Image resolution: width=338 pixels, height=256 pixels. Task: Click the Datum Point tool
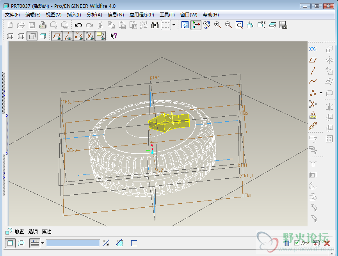[x=313, y=93]
